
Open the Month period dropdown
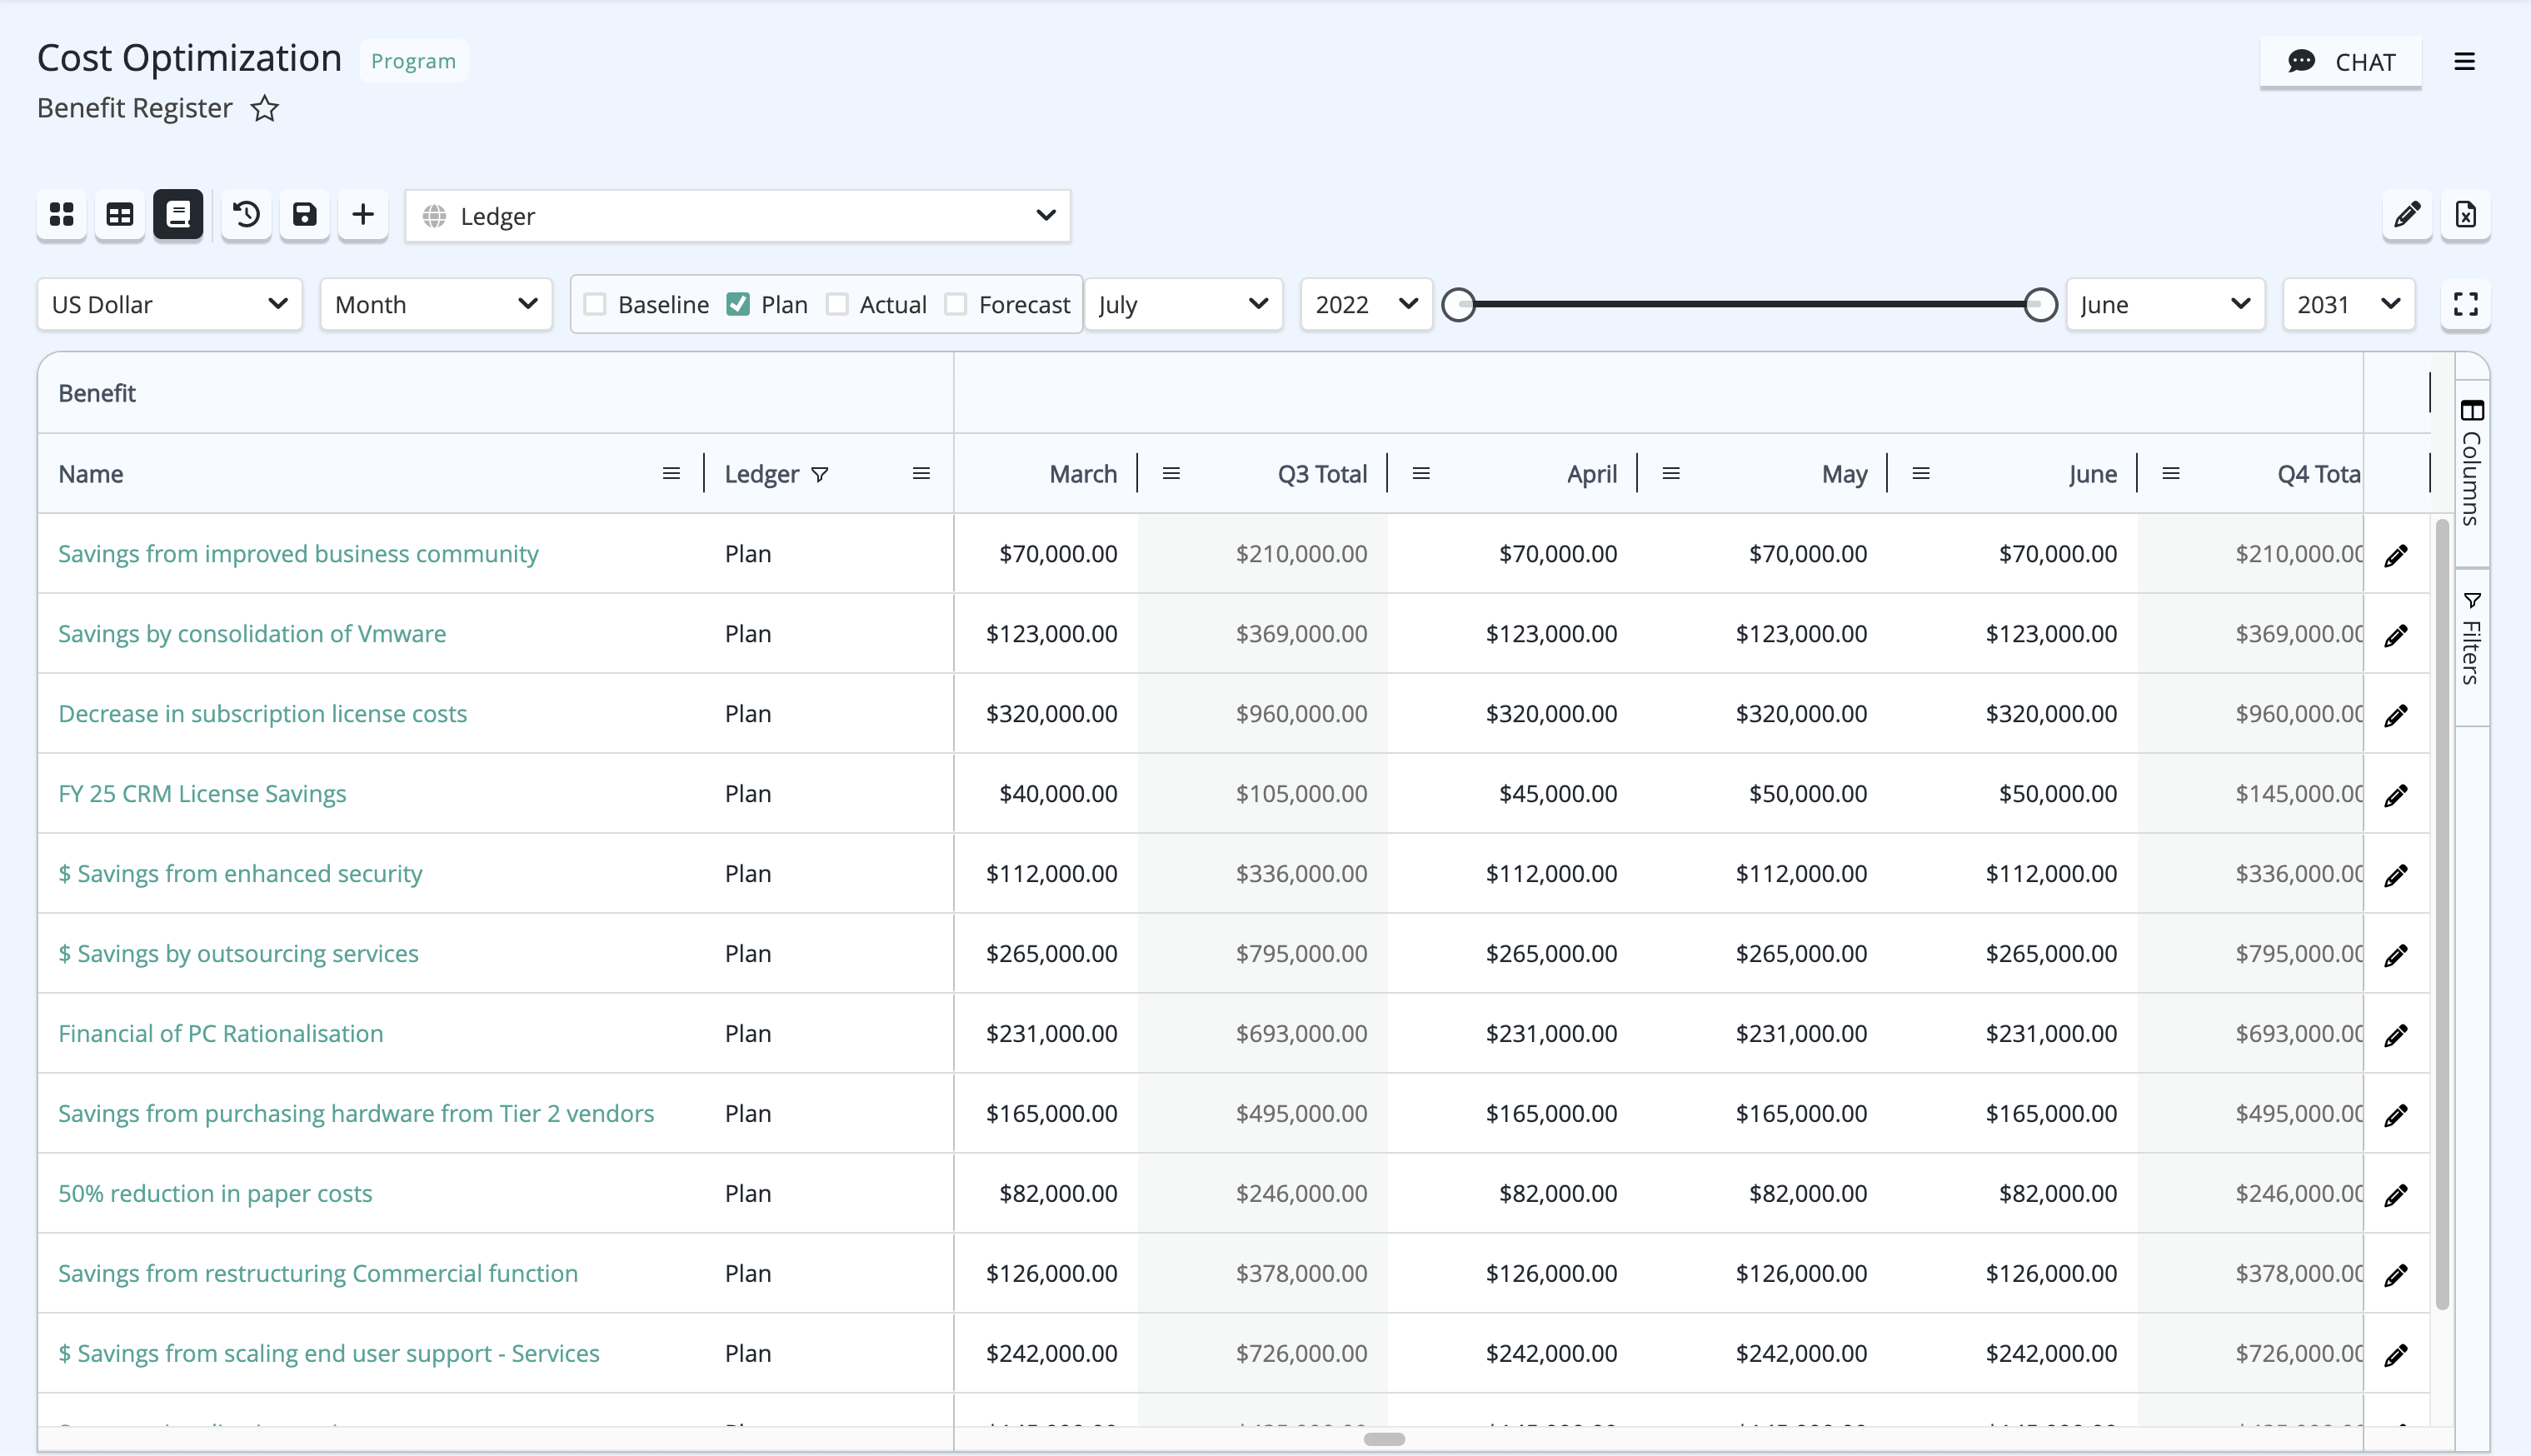coord(436,304)
